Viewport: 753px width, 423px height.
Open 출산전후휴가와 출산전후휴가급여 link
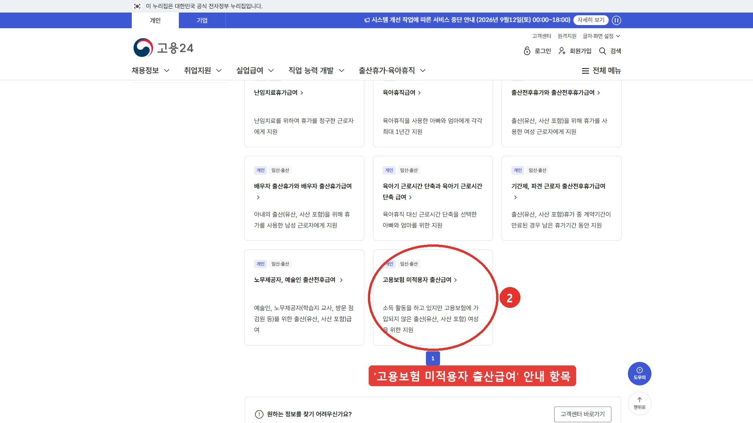click(x=556, y=92)
